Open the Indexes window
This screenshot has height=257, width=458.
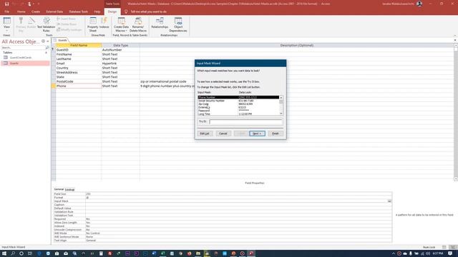pyautogui.click(x=104, y=23)
